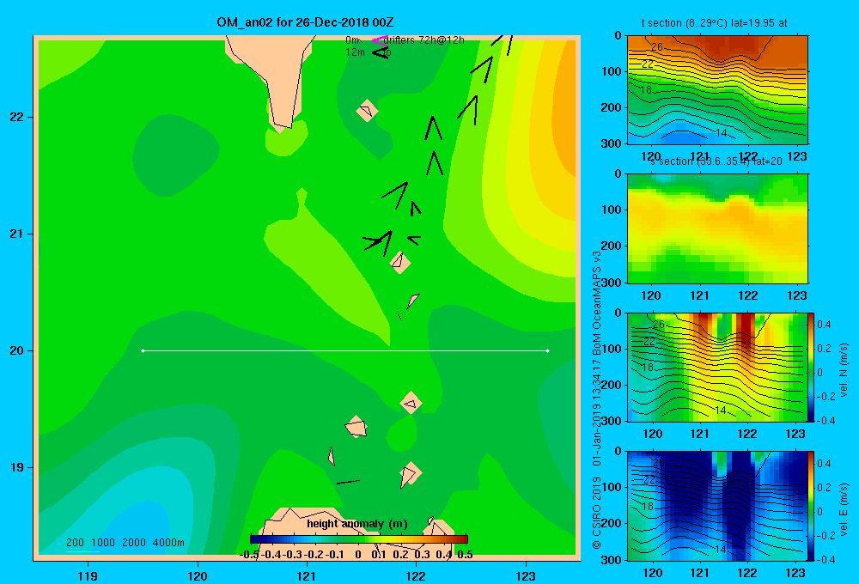
Task: Click latitude label 22 on main map
Action: tap(17, 117)
